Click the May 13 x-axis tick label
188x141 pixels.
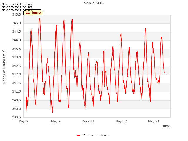[88, 121]
